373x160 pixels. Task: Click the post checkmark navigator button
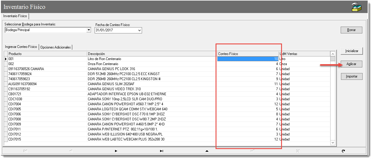click(252, 151)
